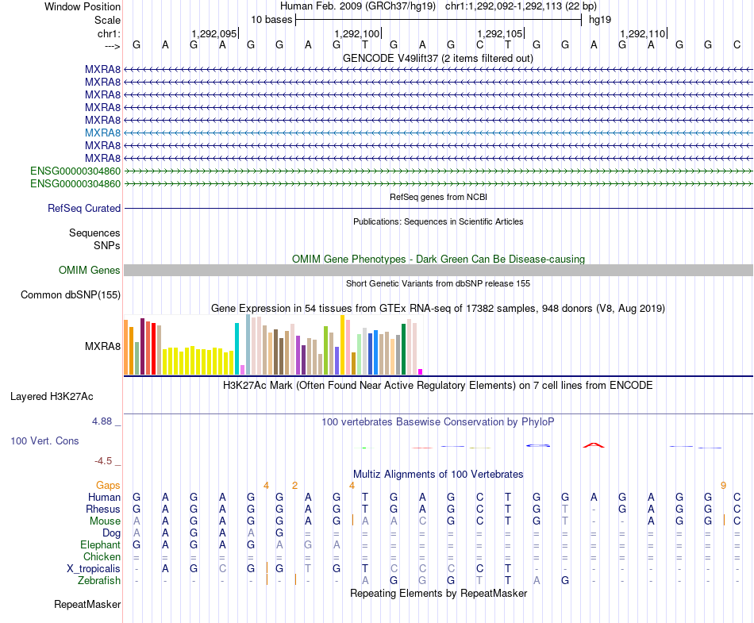The image size is (754, 623).
Task: Click the RepeatMasker track label
Action: coord(87,604)
